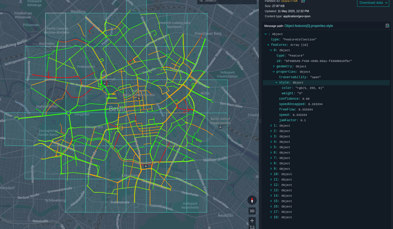The height and width of the screenshot is (229, 393).
Task: Zoom in with the plus icon
Action: 252,220
